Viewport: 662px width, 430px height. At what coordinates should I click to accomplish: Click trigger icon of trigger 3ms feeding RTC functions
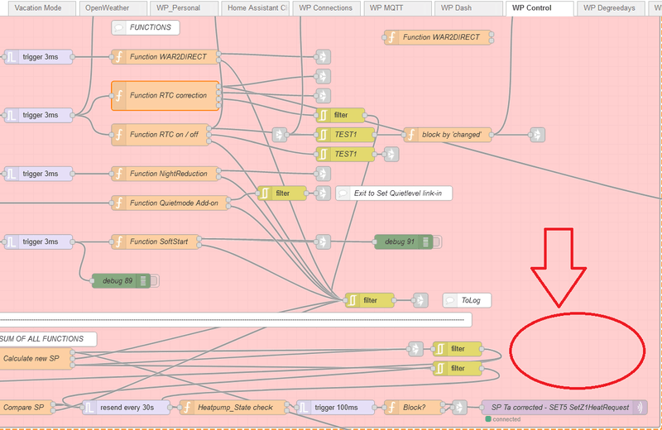pyautogui.click(x=12, y=115)
